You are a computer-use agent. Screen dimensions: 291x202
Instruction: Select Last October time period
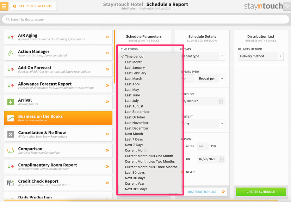(150, 117)
